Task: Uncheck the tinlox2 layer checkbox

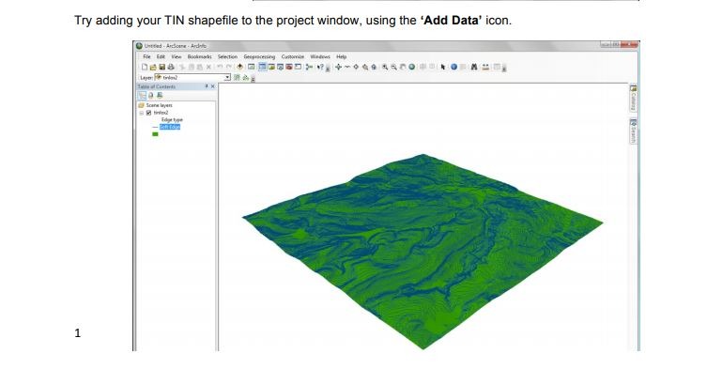Action: (x=148, y=113)
